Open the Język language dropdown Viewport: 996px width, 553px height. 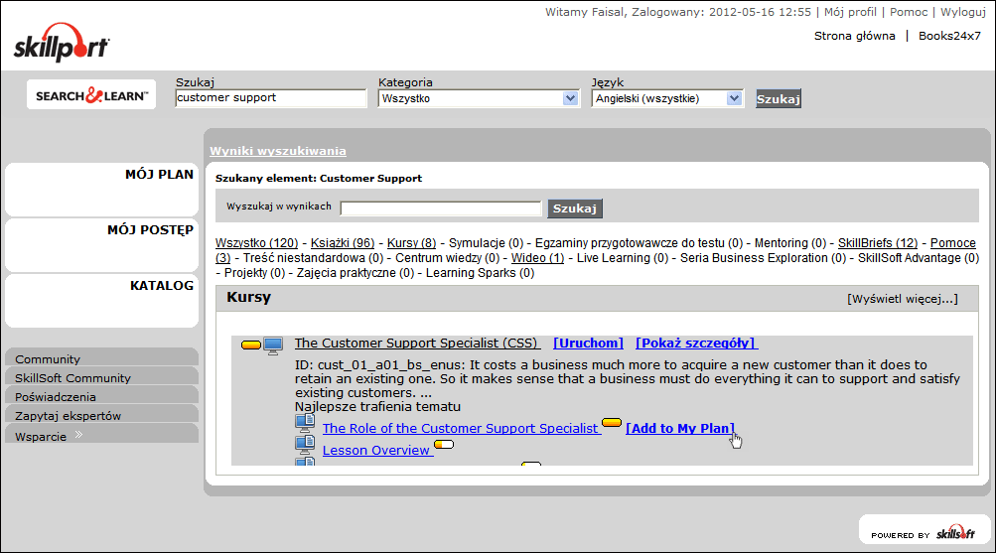tap(667, 98)
